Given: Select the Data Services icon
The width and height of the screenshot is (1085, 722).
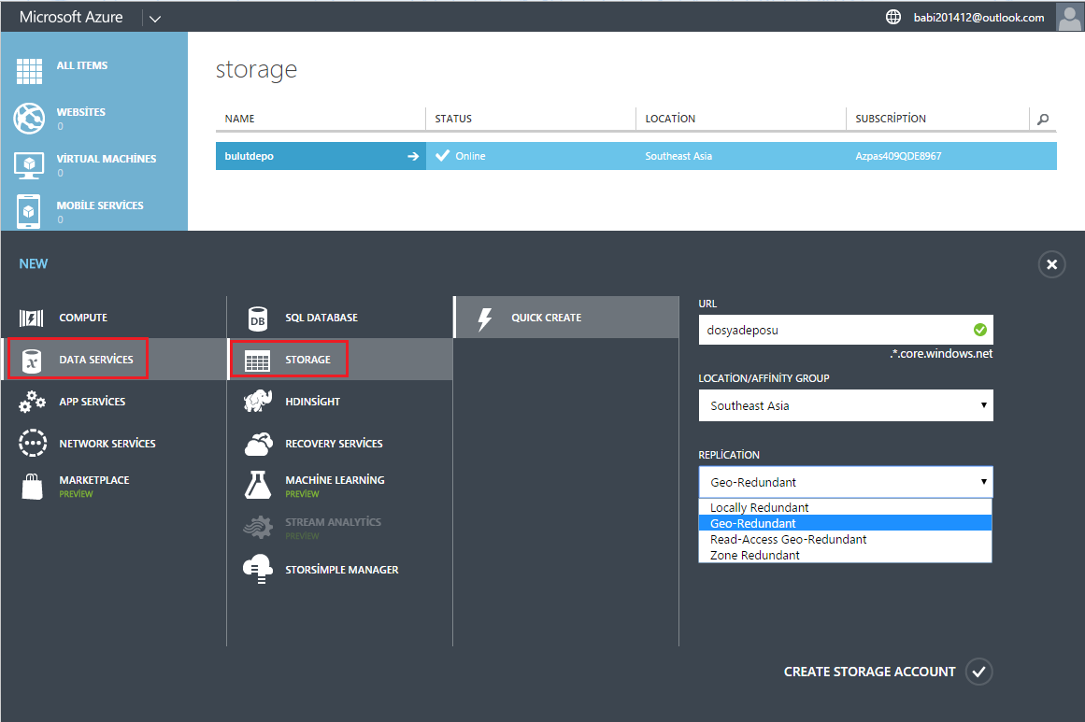Looking at the screenshot, I should pos(32,361).
